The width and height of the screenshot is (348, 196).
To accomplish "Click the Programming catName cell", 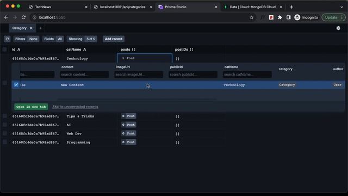I will click(78, 142).
